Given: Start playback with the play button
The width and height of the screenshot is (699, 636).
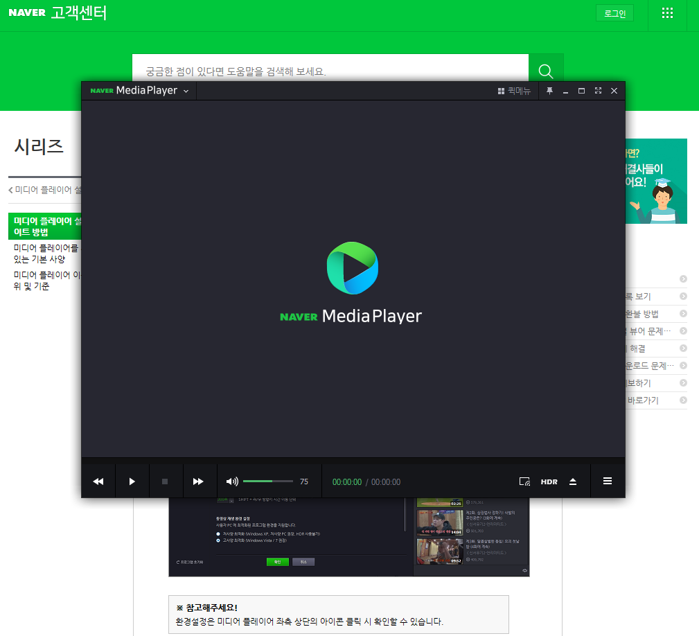Looking at the screenshot, I should [x=132, y=482].
